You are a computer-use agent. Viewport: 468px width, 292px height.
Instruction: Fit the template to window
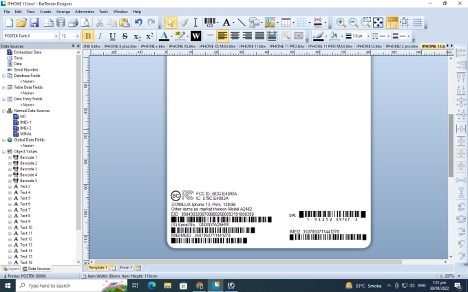point(378,23)
